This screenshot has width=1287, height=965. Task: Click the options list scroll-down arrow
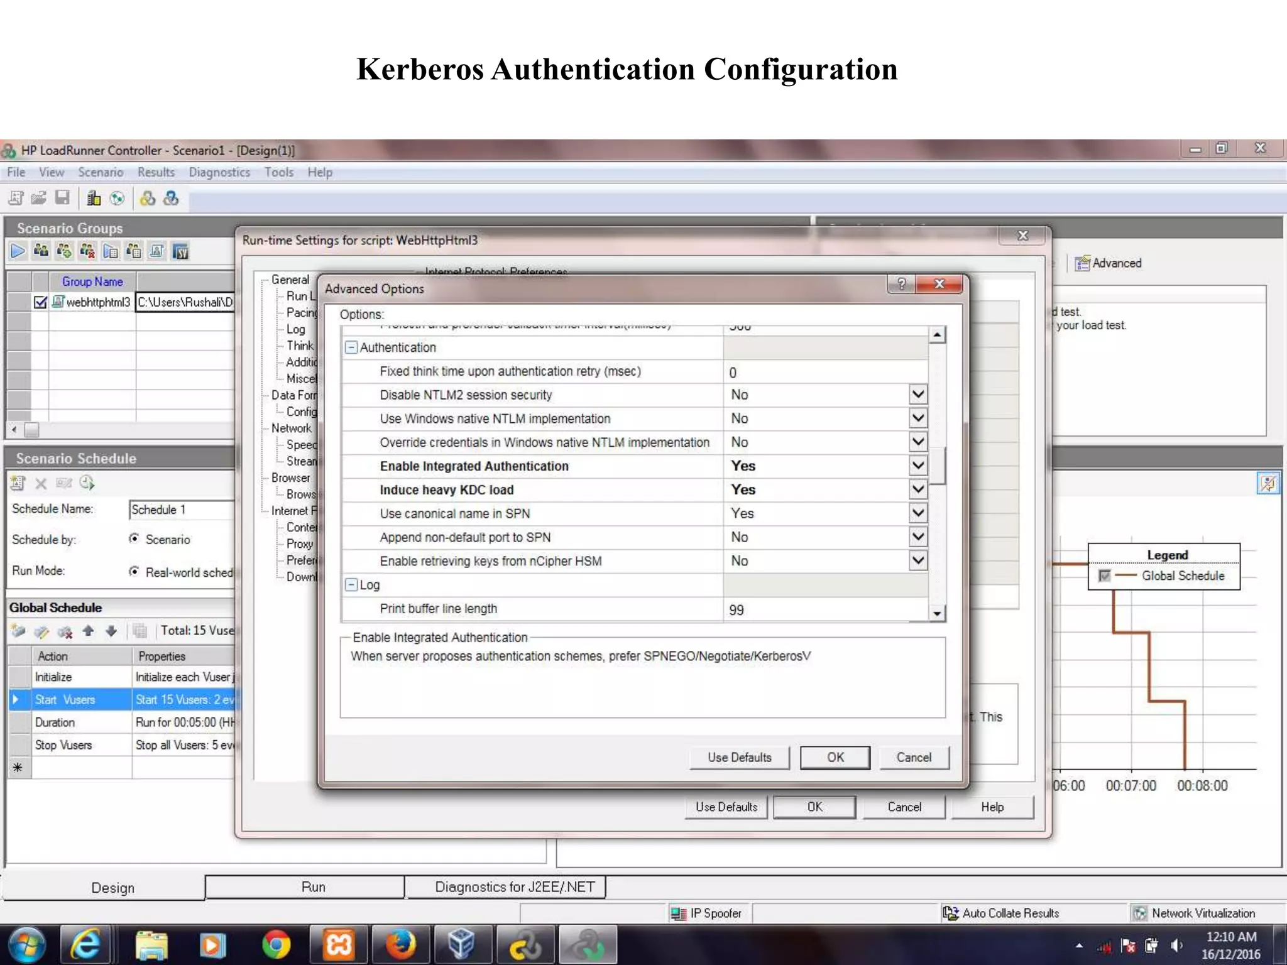[x=937, y=614]
